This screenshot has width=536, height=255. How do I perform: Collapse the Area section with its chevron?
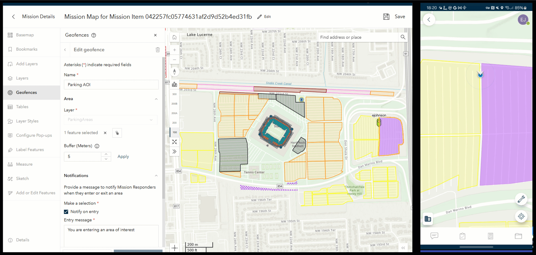click(x=156, y=99)
